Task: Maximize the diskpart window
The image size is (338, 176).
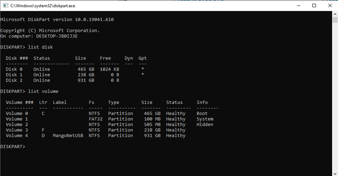Action: pos(314,5)
